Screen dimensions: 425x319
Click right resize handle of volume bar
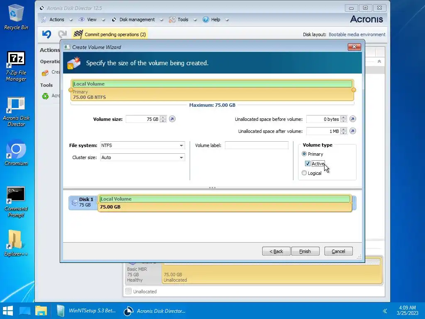click(354, 90)
